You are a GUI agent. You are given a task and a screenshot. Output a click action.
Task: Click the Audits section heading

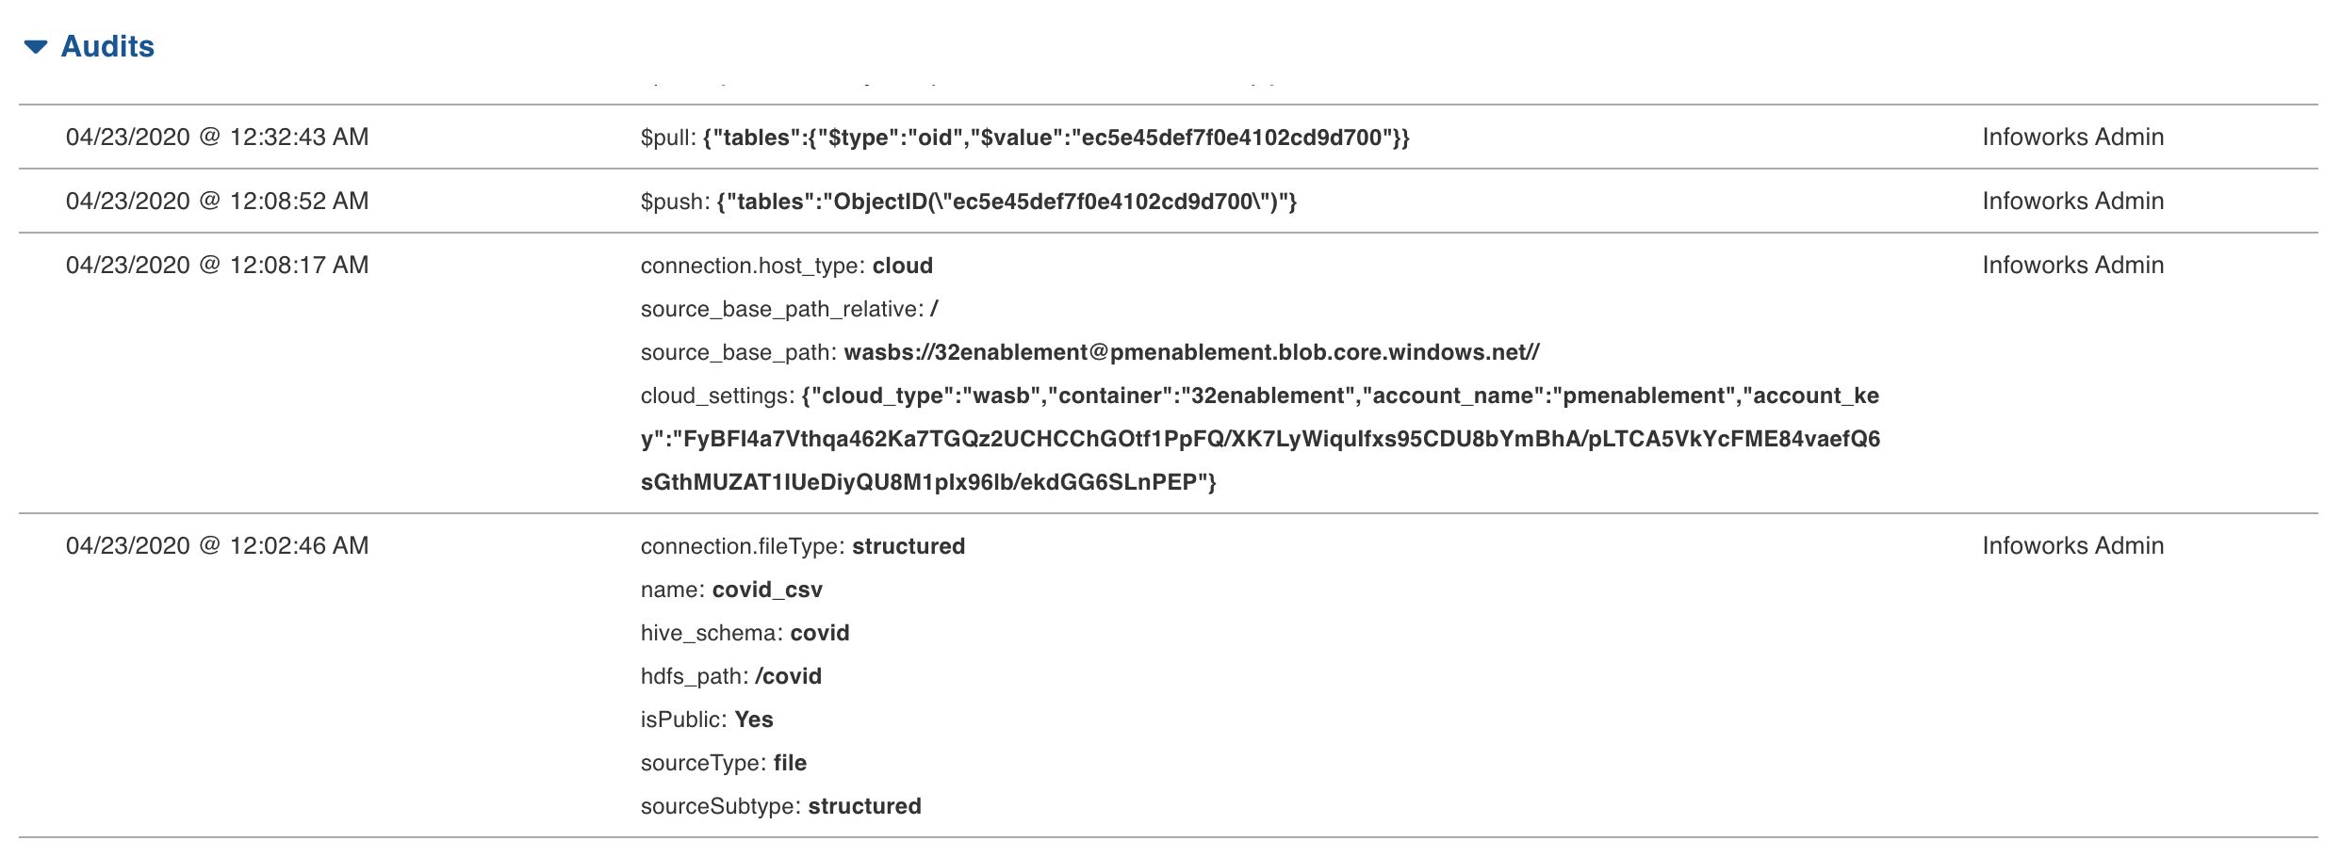point(107,47)
